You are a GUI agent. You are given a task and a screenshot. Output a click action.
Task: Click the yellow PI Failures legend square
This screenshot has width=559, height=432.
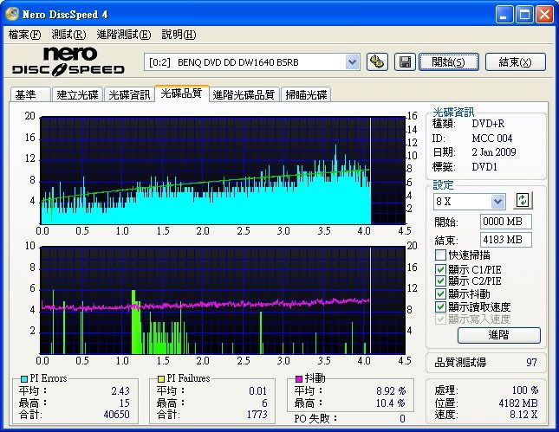click(x=161, y=379)
